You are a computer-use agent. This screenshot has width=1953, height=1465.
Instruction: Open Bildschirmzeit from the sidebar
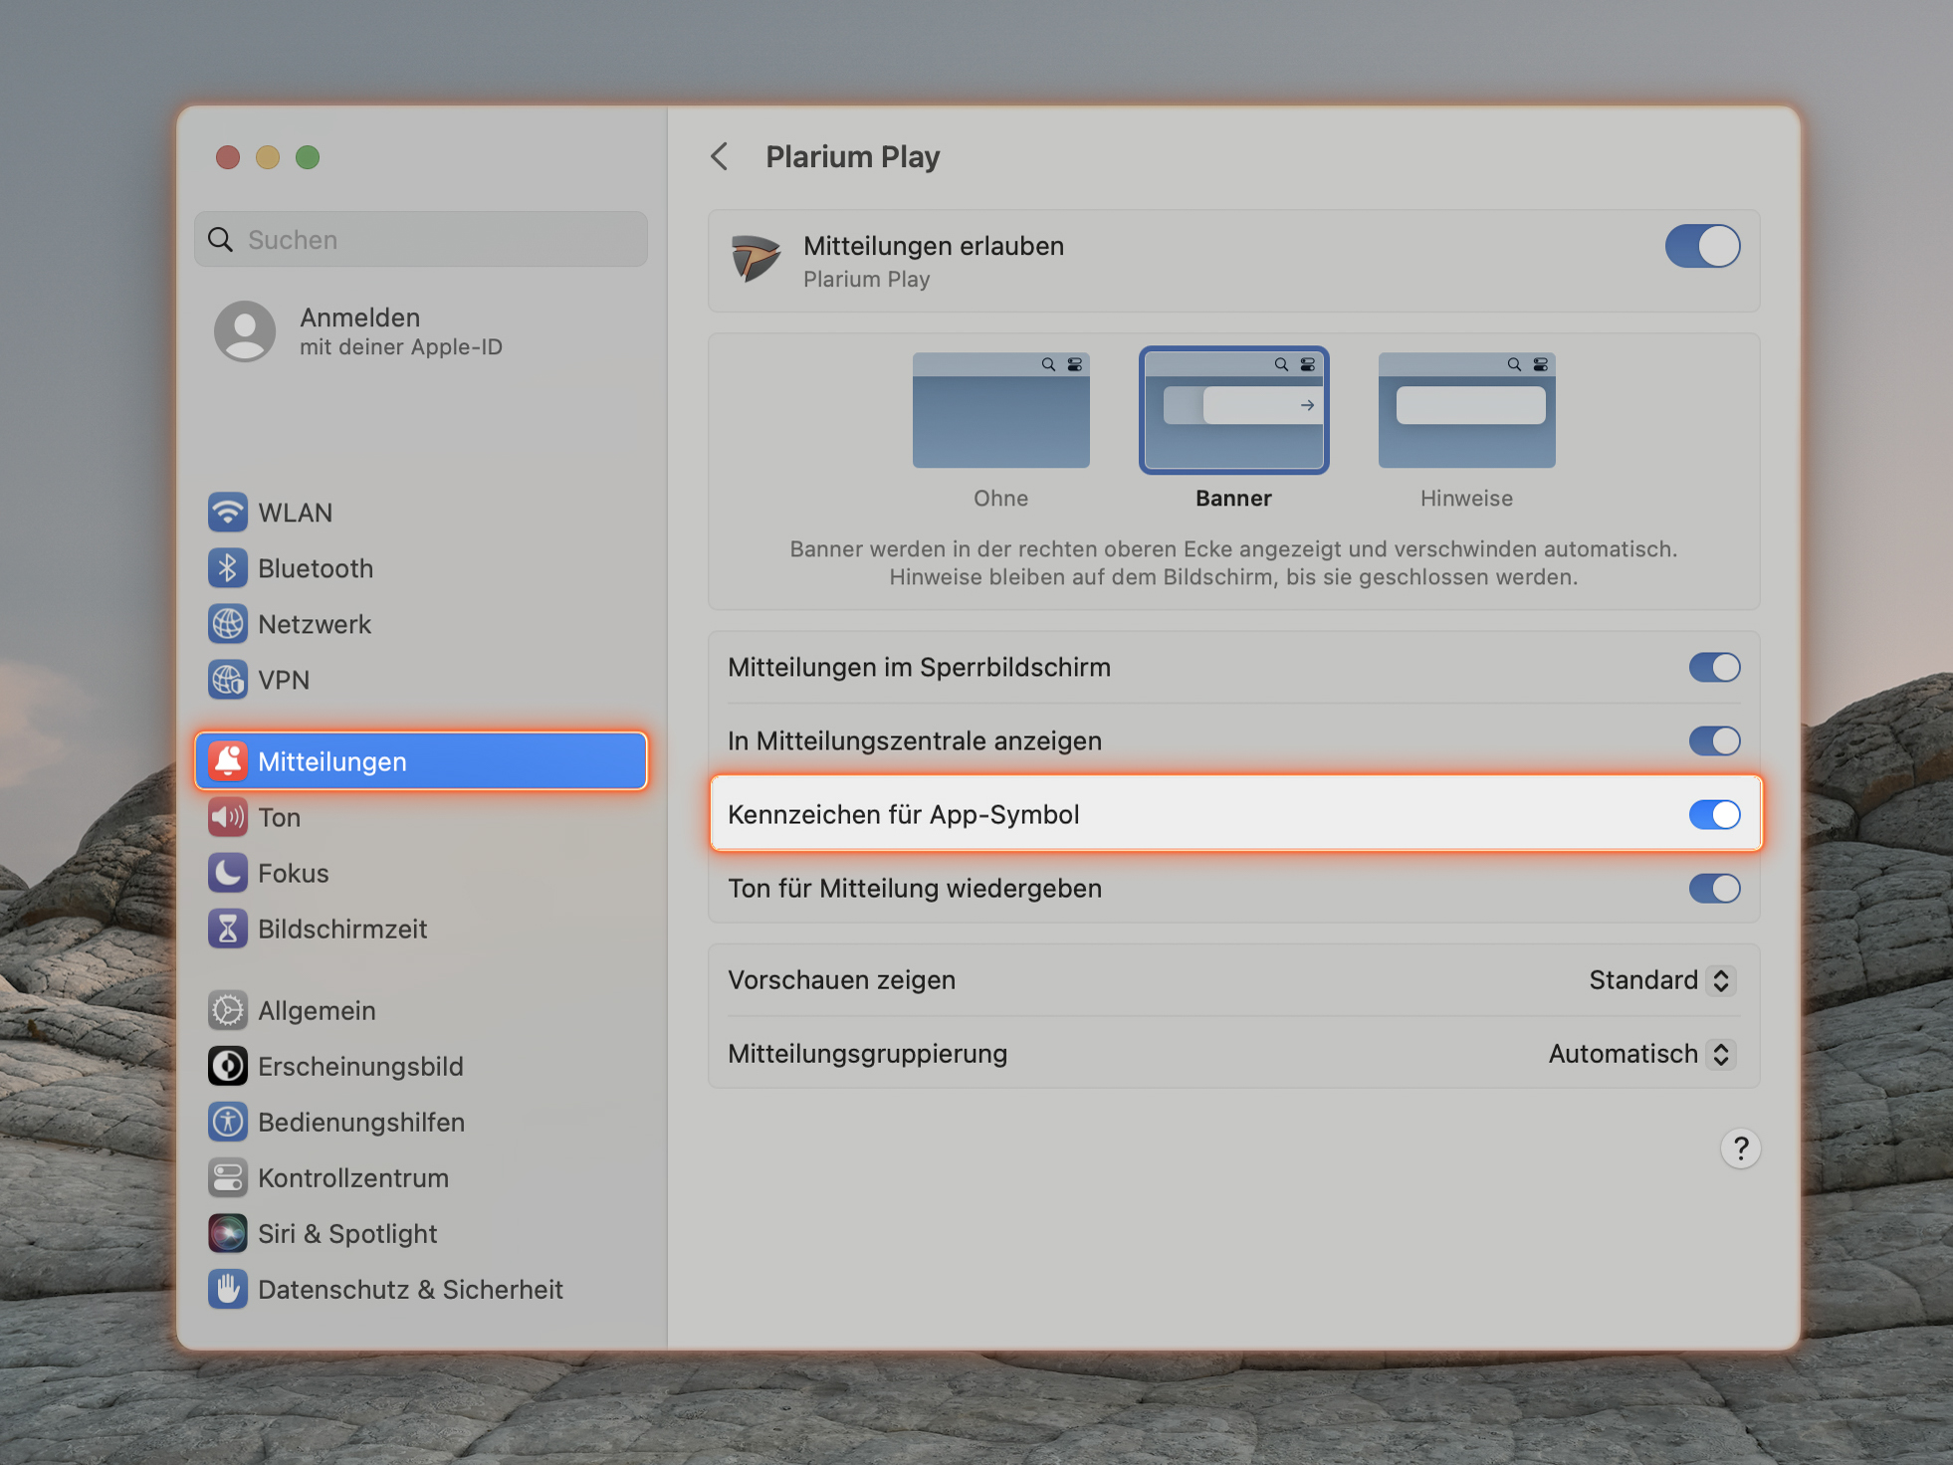421,929
